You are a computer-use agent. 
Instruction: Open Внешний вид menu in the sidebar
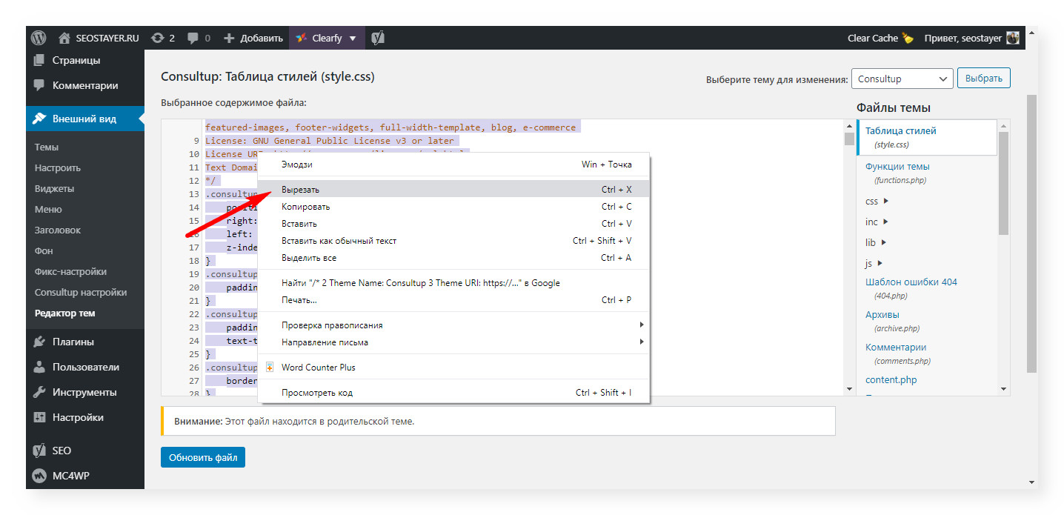click(x=85, y=119)
